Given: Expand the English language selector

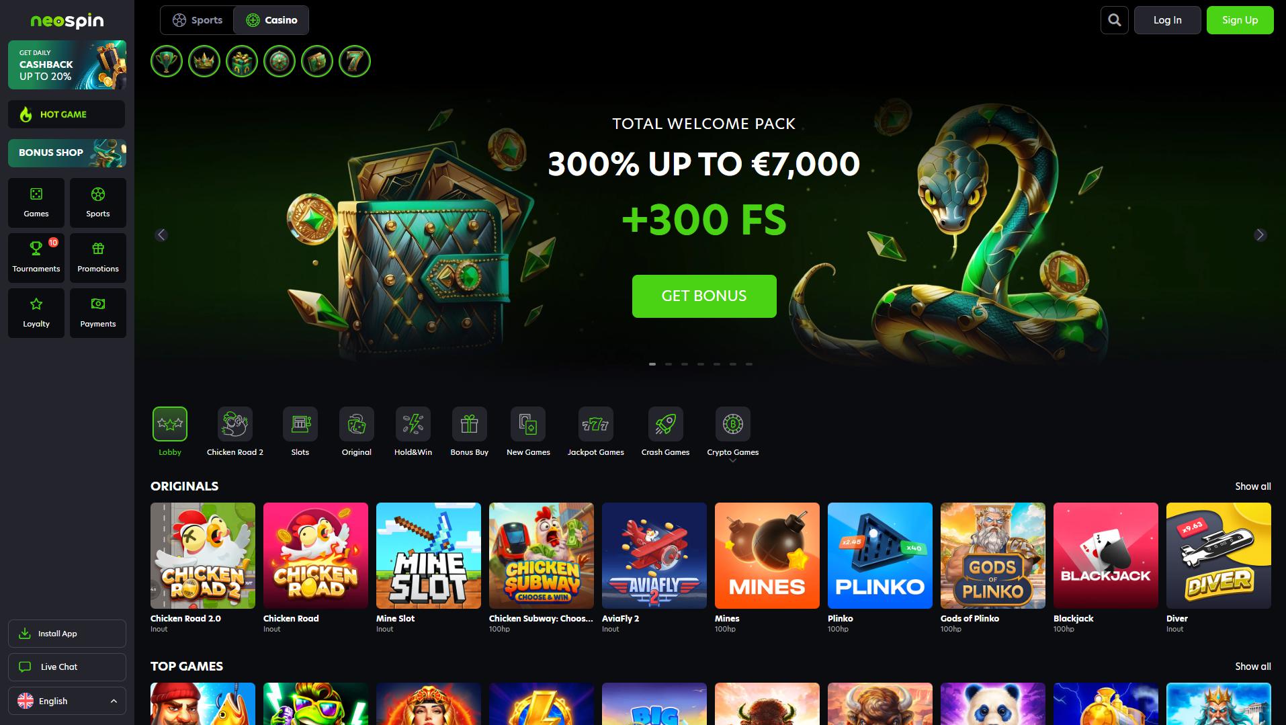Looking at the screenshot, I should [67, 701].
